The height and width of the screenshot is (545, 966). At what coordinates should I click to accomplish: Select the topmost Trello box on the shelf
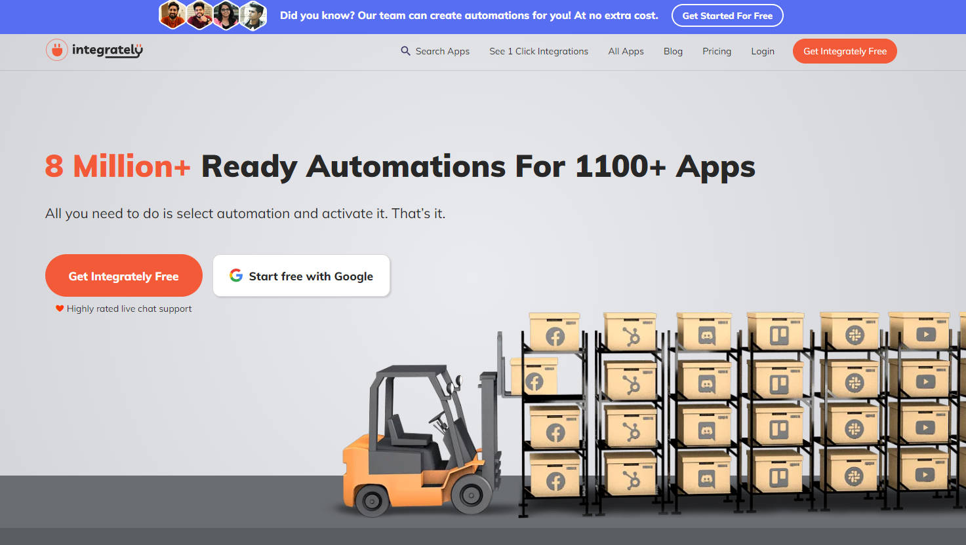777,332
